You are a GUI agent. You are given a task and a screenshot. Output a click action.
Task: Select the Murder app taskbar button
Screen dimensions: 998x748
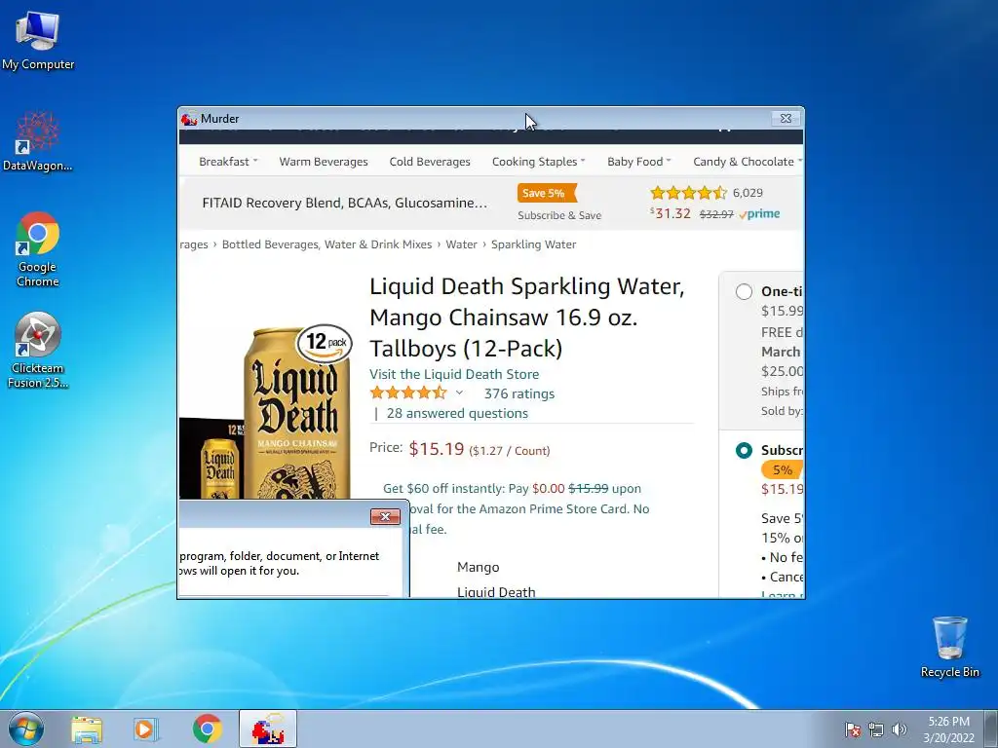[x=268, y=729]
